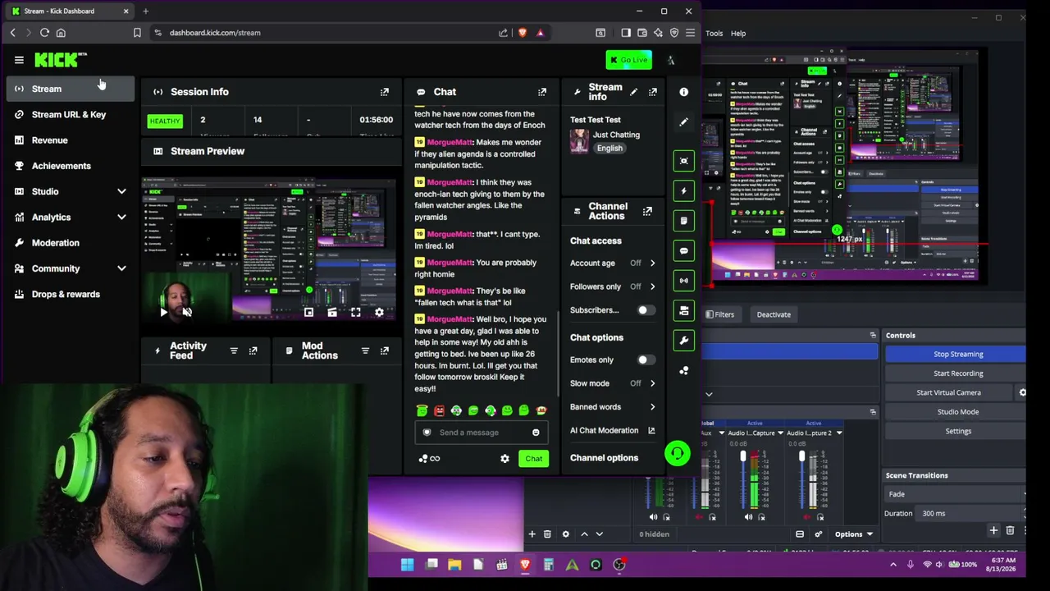The image size is (1050, 591).
Task: Click the wrench icon in right rail
Action: pyautogui.click(x=684, y=341)
